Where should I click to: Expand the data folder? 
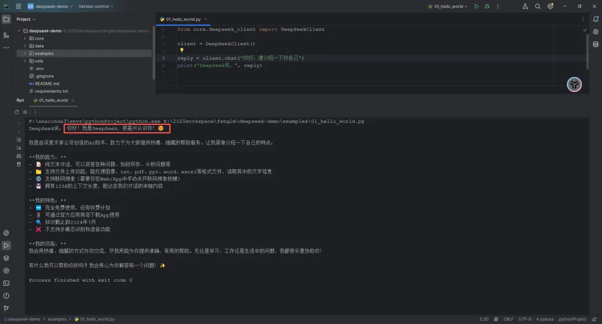tap(25, 46)
